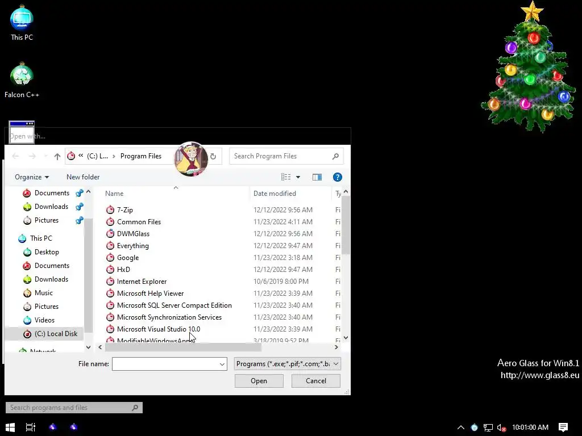Open Falcon C++ desktop icon
The width and height of the screenshot is (582, 436).
pyautogui.click(x=22, y=80)
